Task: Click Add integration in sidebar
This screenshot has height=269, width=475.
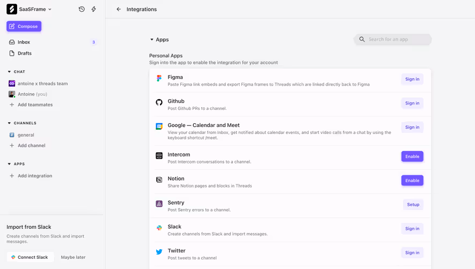Action: (35, 176)
